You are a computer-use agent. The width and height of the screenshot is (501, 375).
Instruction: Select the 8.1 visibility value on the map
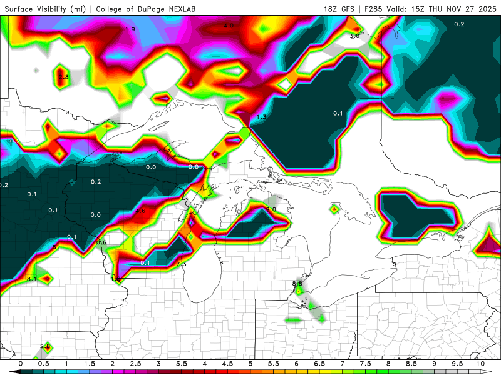[32, 279]
